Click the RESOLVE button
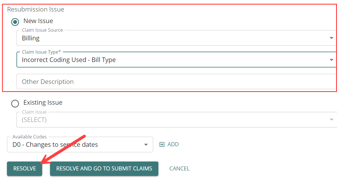This screenshot has height=184, width=337. coord(25,168)
